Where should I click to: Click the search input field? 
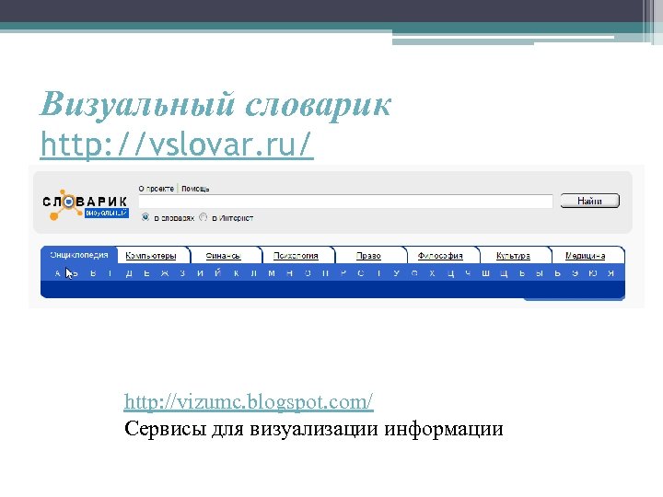(345, 202)
